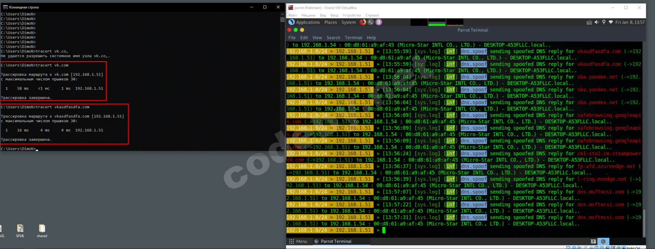
Task: Click the first 'Трассировка завершена.' line
Action: click(x=26, y=98)
